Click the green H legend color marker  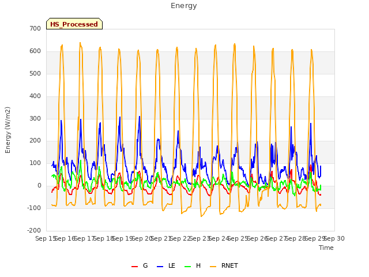coord(188,267)
